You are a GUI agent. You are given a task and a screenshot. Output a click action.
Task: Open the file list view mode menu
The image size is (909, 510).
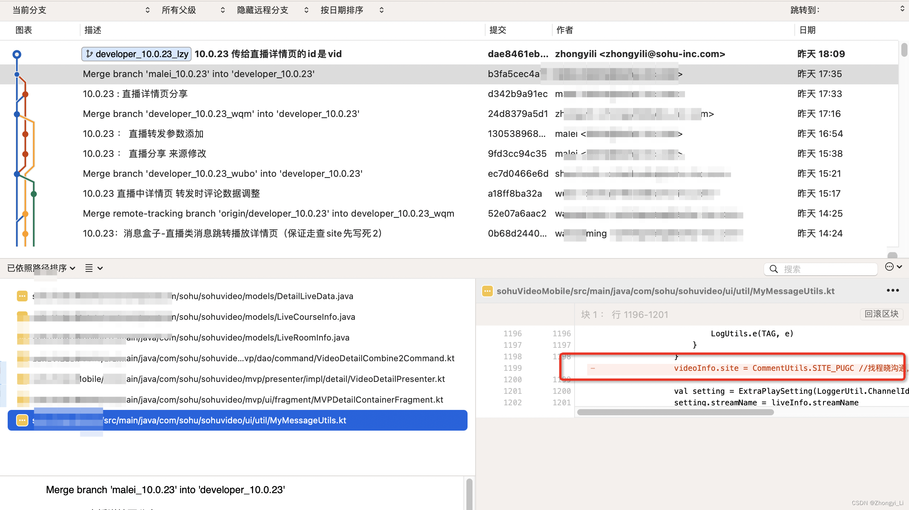94,268
